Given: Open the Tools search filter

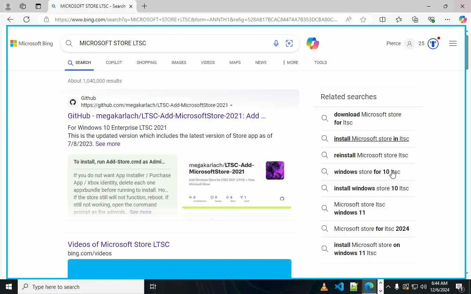Looking at the screenshot, I should pyautogui.click(x=321, y=62).
